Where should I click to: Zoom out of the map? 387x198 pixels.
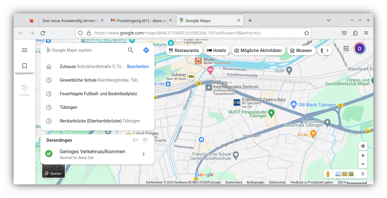tap(363, 164)
